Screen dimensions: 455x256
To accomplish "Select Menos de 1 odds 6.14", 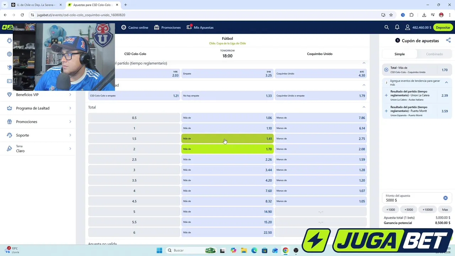I will pos(321,128).
